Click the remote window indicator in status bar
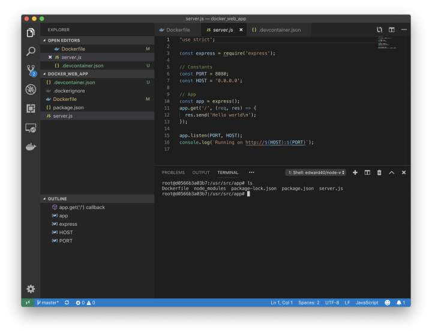 (x=28, y=303)
